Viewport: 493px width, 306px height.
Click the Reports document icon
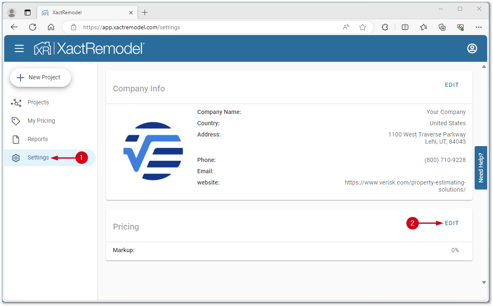16,139
